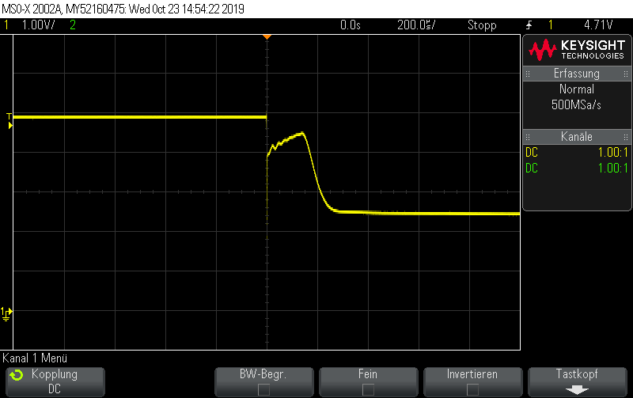Viewport: 633px width, 398px height.
Task: Click the trigger level T marker
Action: [x=9, y=121]
